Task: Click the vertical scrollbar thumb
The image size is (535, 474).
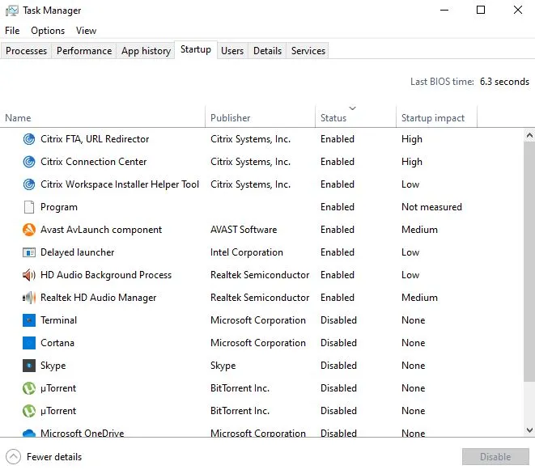Action: point(529,261)
